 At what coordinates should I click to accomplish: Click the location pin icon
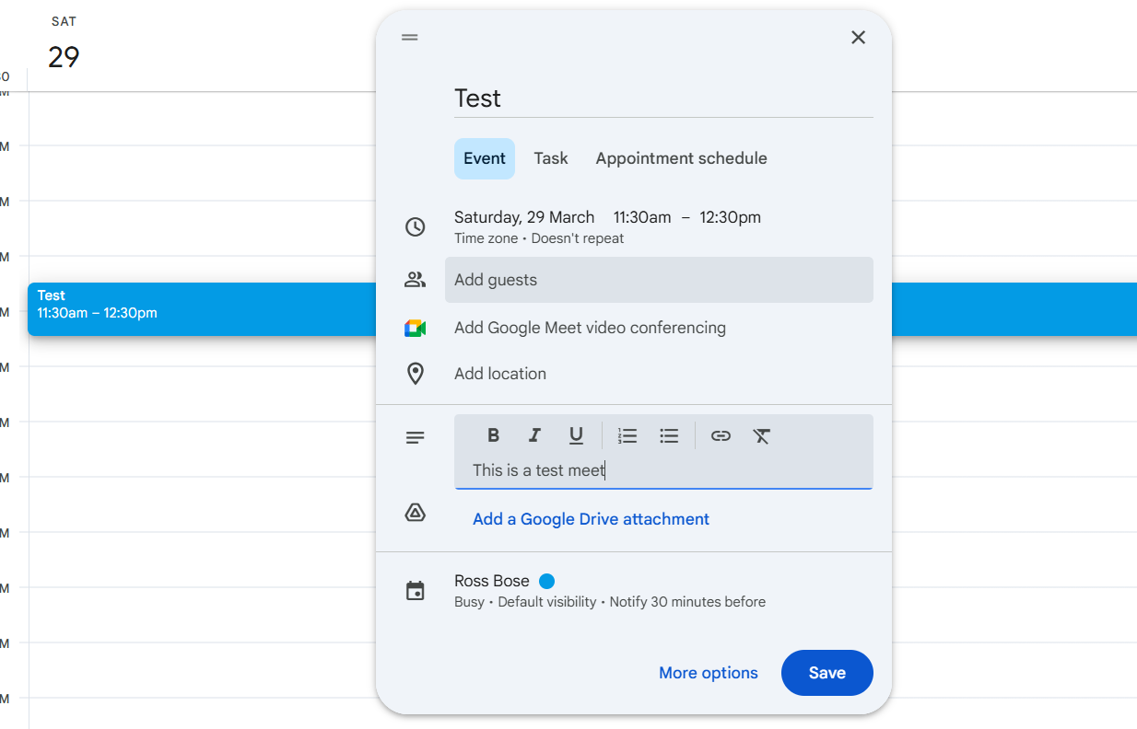coord(415,373)
